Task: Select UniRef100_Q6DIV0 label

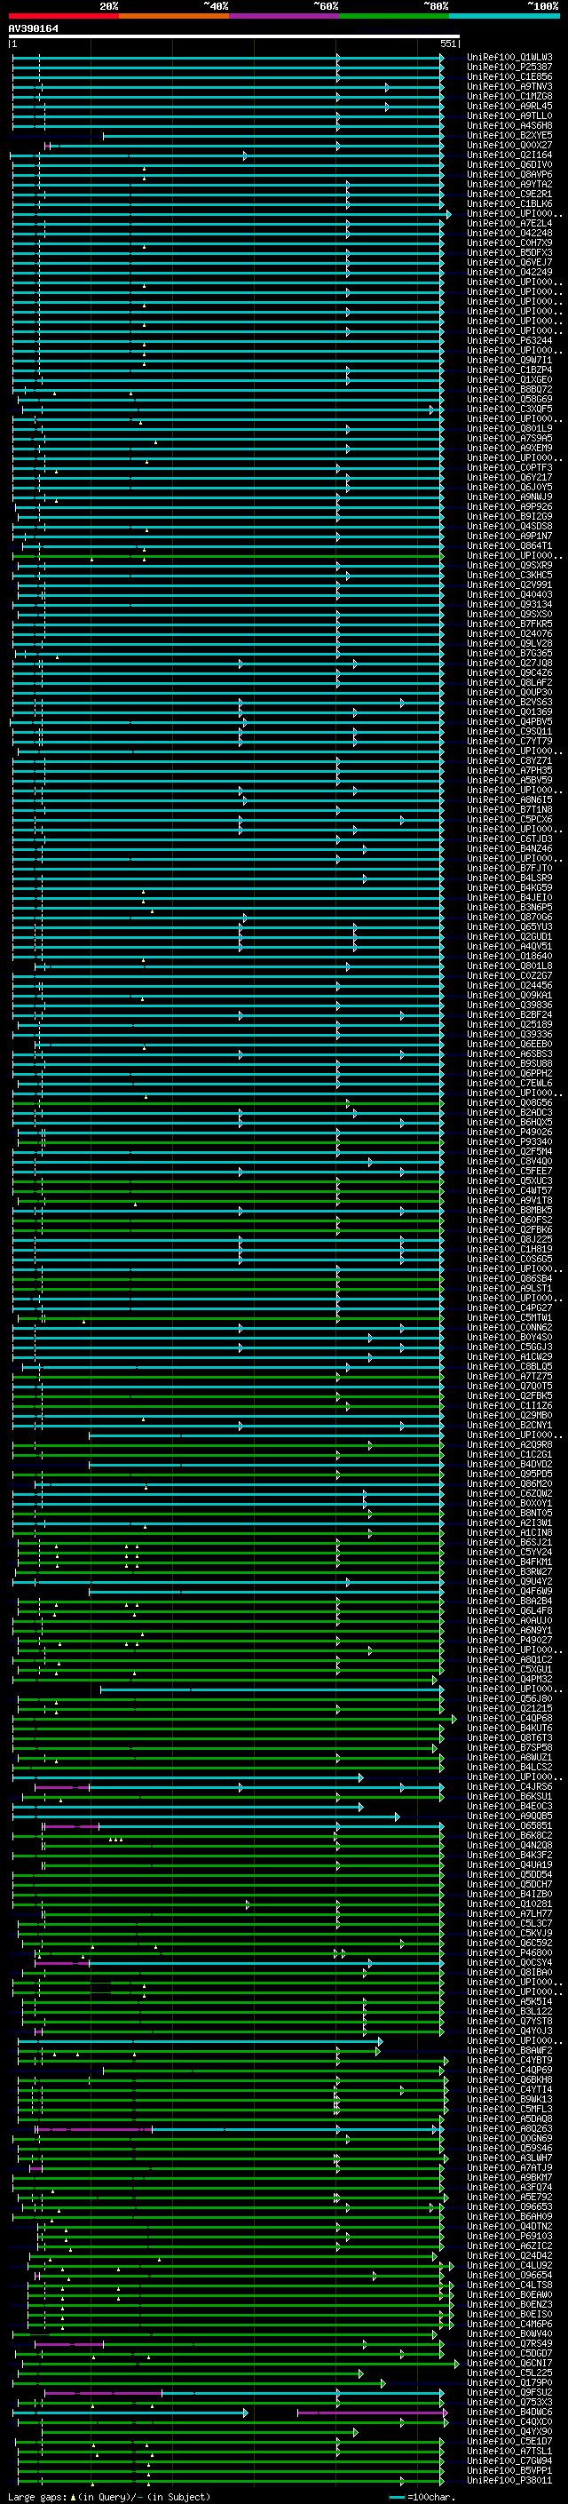Action: coord(509,164)
